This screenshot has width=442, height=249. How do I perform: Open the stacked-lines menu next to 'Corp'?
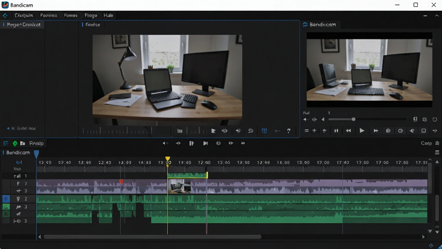tap(437, 144)
